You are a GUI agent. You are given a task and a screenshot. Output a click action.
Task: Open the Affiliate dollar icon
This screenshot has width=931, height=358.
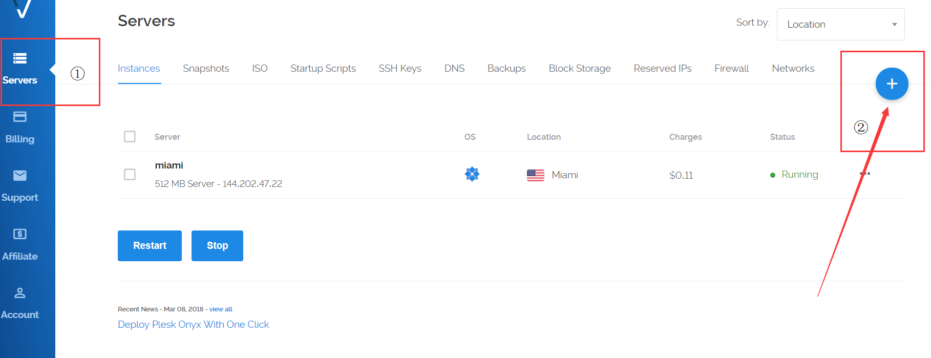pyautogui.click(x=20, y=234)
